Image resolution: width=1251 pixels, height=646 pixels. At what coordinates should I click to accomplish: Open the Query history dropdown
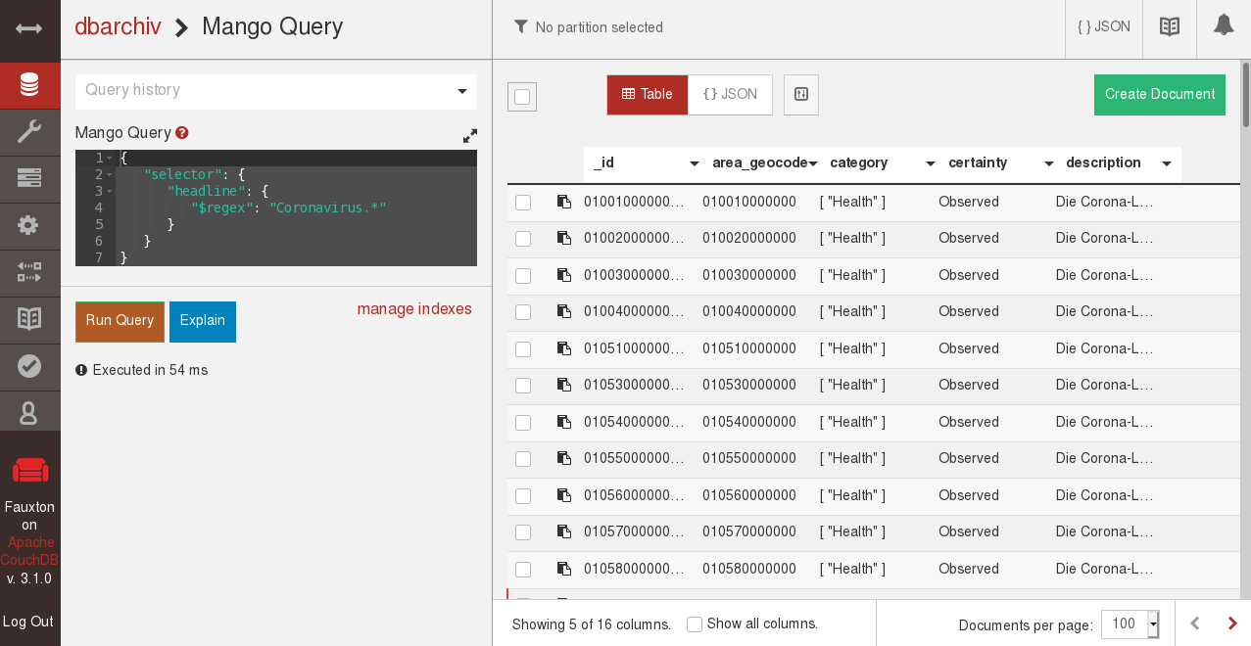point(275,91)
